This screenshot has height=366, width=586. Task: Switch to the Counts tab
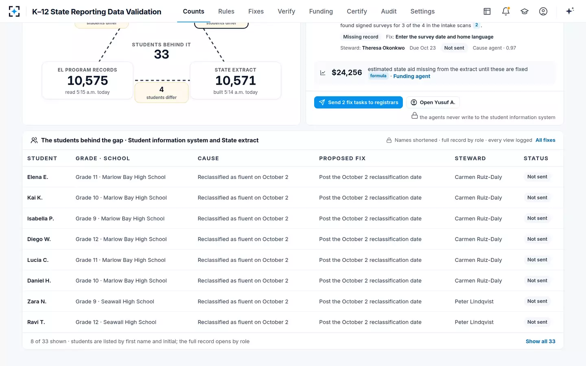point(194,11)
